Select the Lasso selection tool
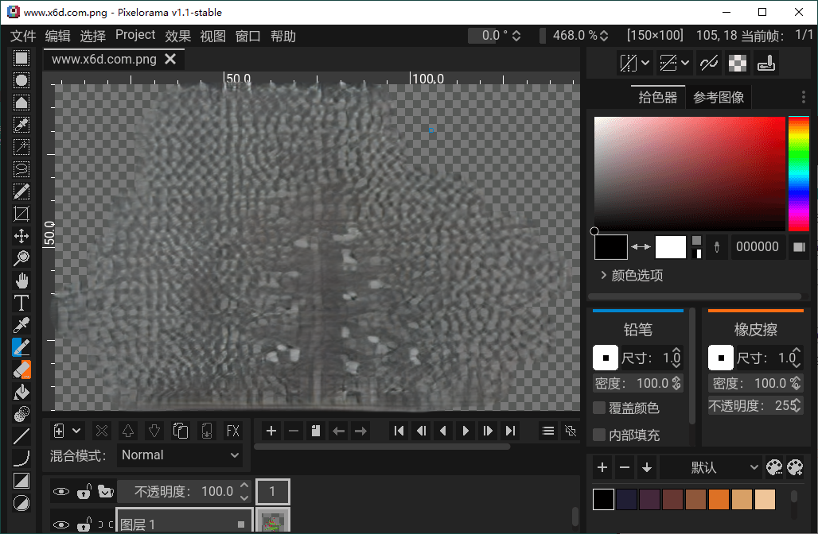 click(21, 169)
